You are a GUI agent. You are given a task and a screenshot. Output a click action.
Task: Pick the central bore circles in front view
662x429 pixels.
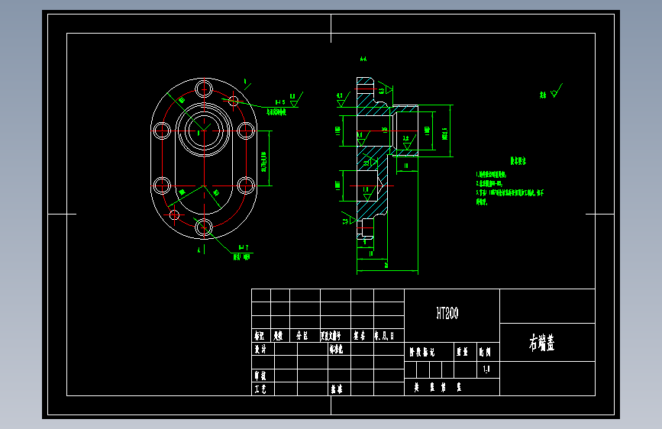pyautogui.click(x=204, y=130)
